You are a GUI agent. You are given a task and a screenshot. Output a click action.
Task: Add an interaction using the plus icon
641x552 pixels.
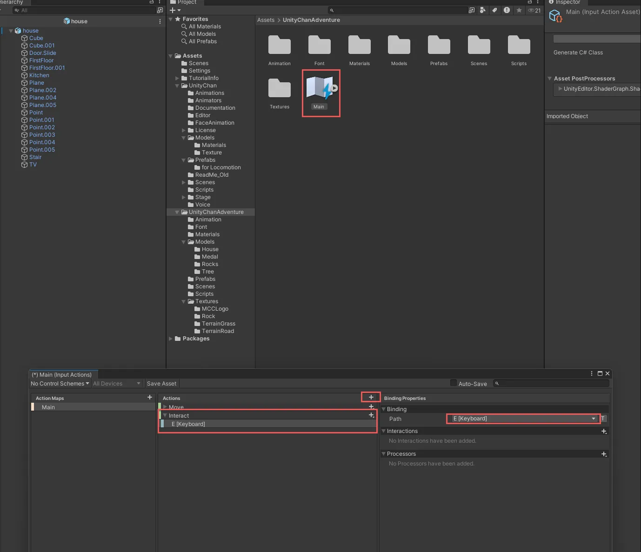click(604, 432)
